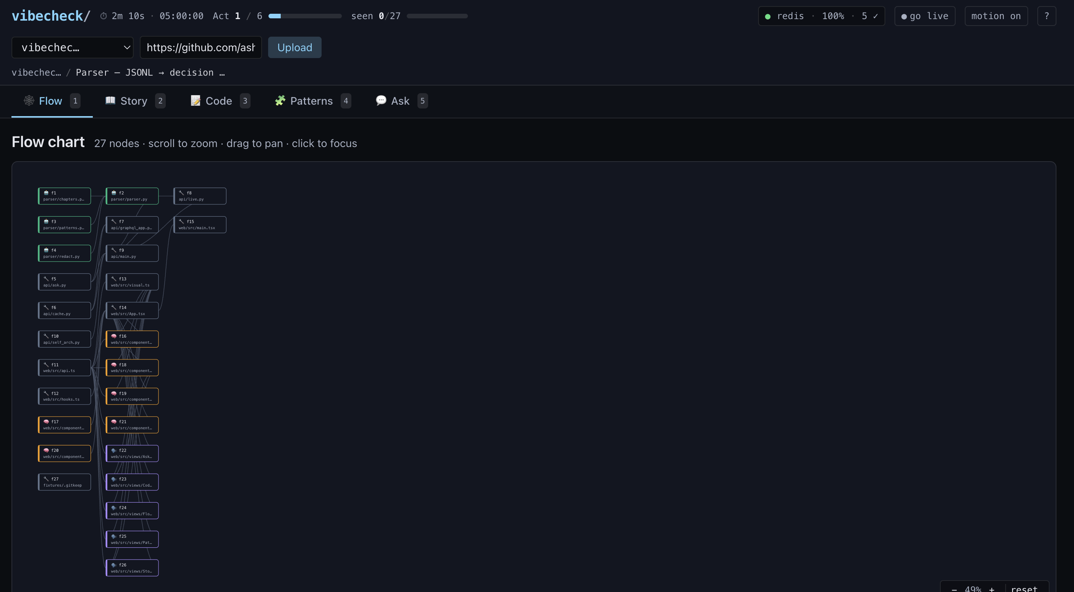
Task: Click the wrench icon on node f9
Action: tap(114, 250)
